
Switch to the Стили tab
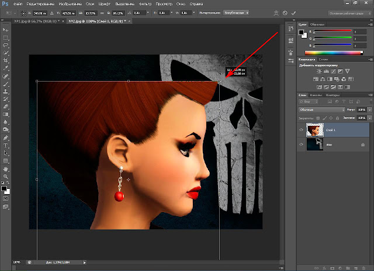coord(323,59)
